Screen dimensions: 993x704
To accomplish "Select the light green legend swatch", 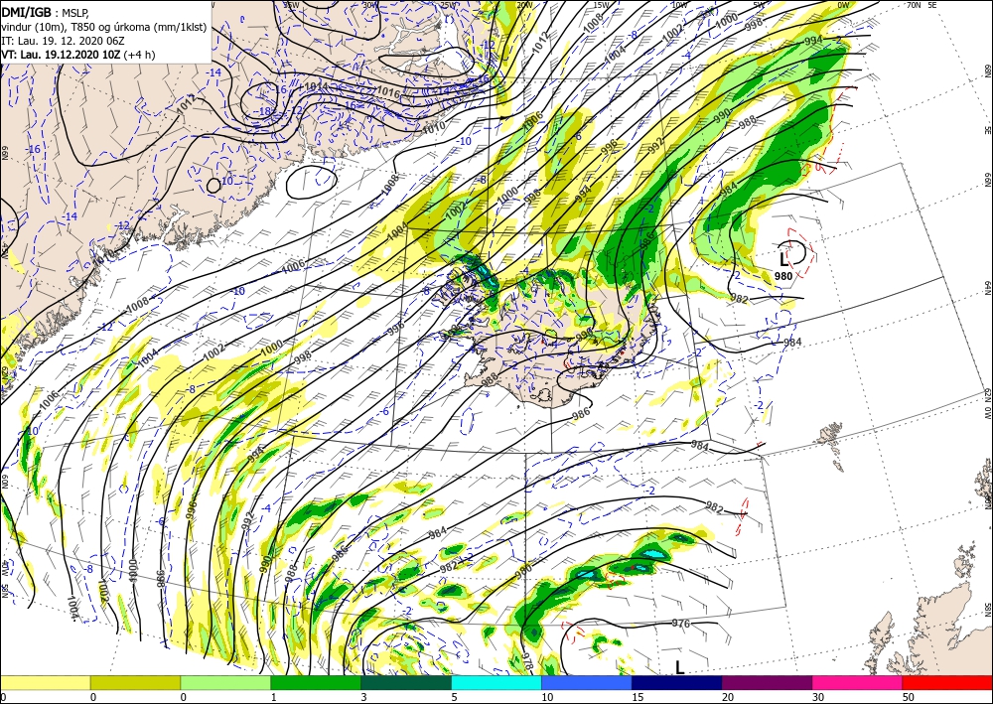I will coord(225,682).
